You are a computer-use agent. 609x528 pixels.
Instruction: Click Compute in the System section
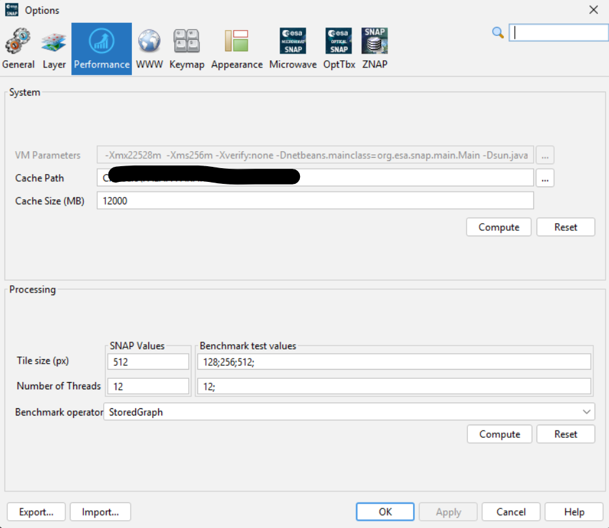(x=499, y=227)
